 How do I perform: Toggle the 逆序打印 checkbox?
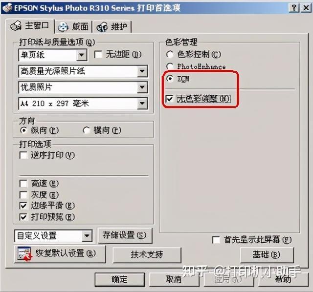(23, 155)
